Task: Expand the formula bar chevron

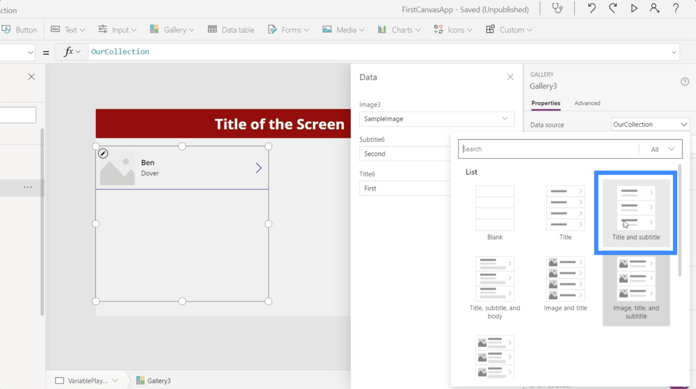Action: [674, 52]
